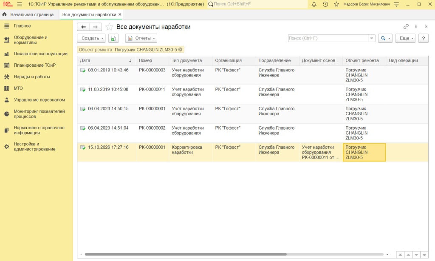
Task: Clear the search field with X
Action: pyautogui.click(x=371, y=38)
